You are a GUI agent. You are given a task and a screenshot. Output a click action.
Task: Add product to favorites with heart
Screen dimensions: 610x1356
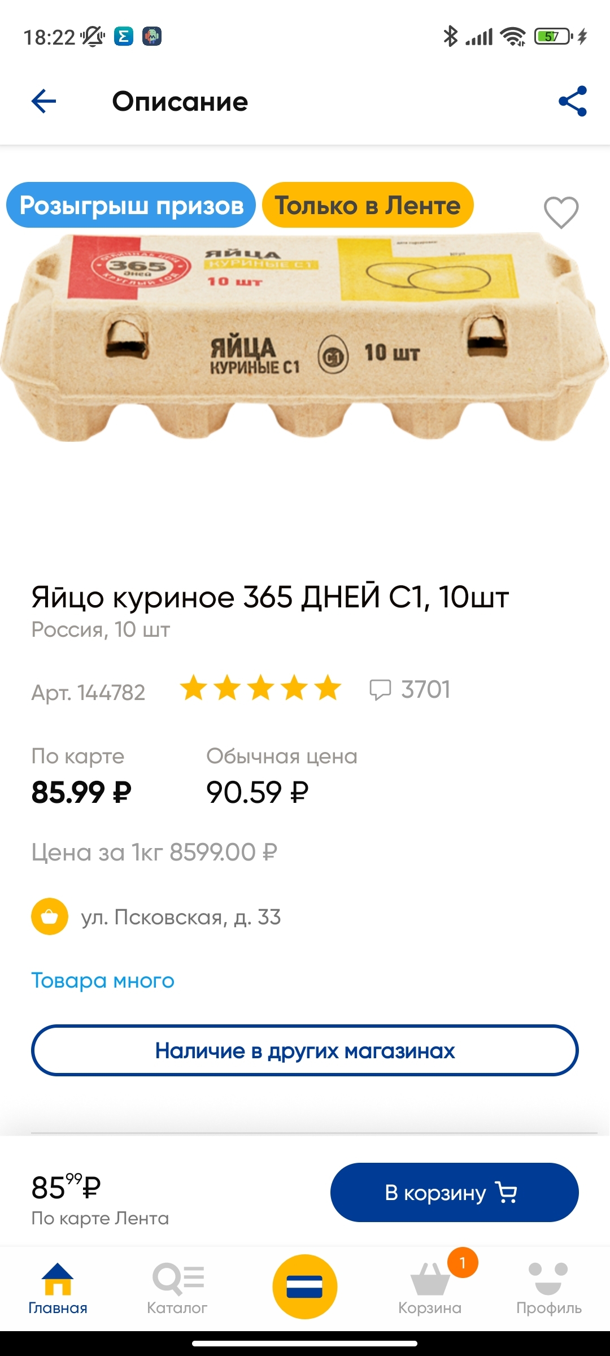(x=561, y=212)
